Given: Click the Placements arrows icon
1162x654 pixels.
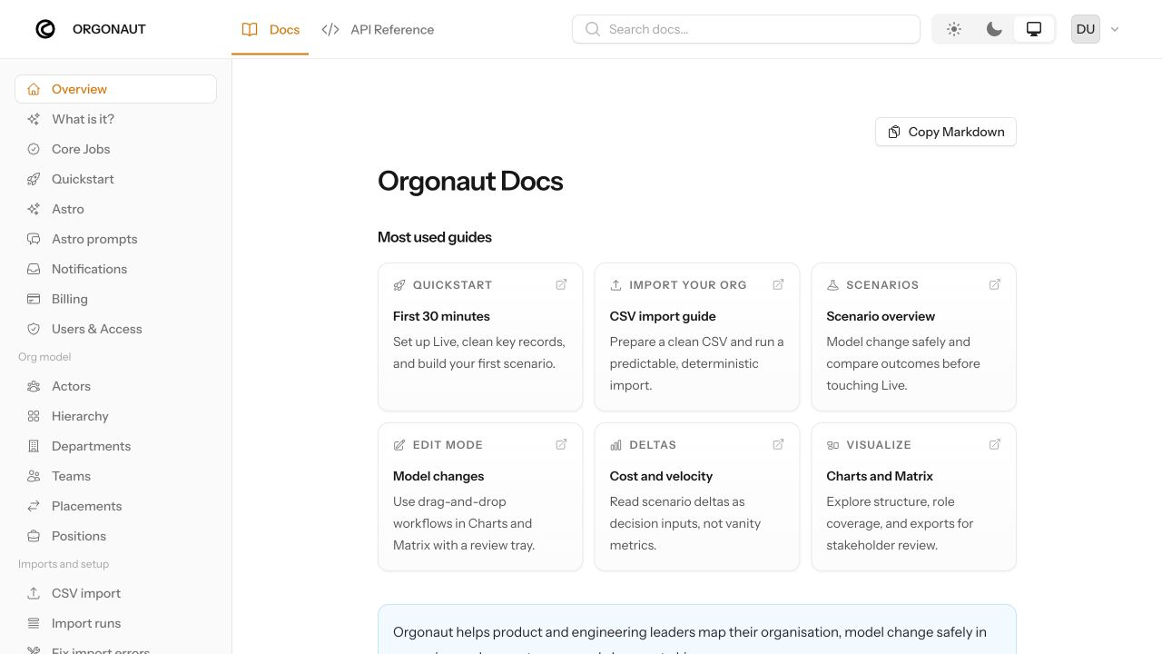Looking at the screenshot, I should click(x=34, y=506).
